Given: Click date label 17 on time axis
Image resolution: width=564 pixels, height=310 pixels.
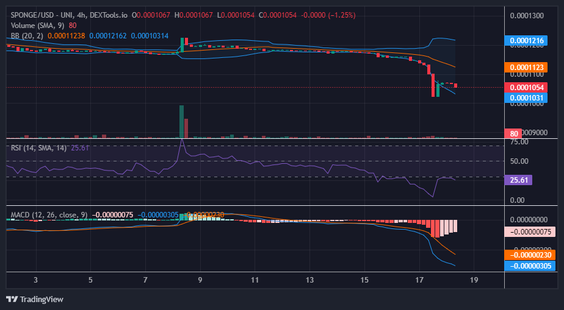Looking at the screenshot, I should [x=419, y=280].
